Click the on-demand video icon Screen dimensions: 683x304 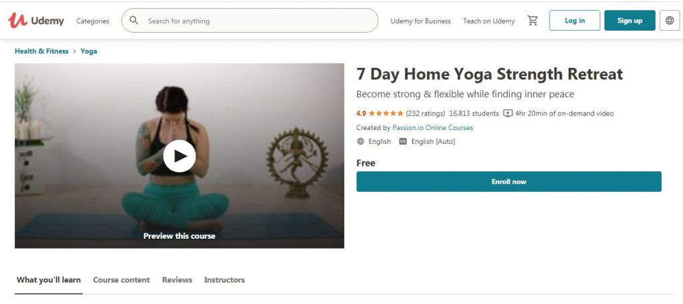point(508,113)
